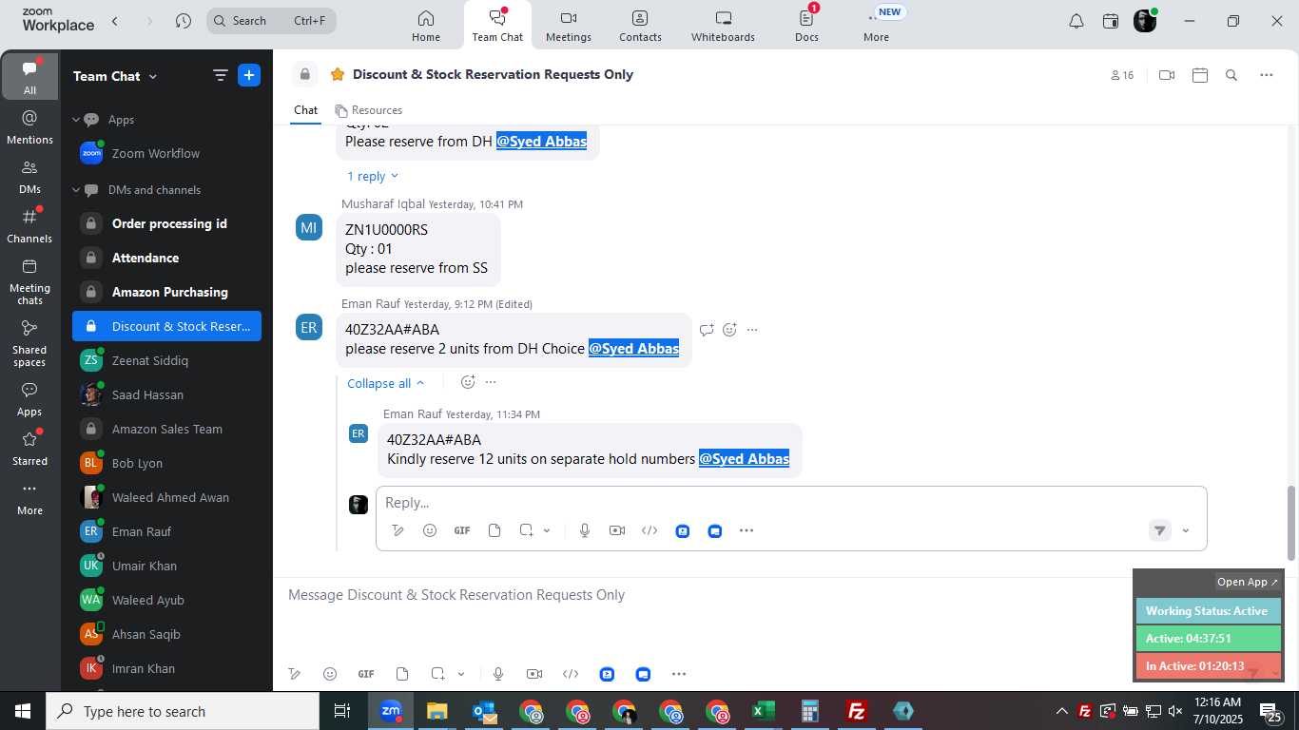The height and width of the screenshot is (730, 1299).
Task: Click the main message input field
Action: pos(704,595)
